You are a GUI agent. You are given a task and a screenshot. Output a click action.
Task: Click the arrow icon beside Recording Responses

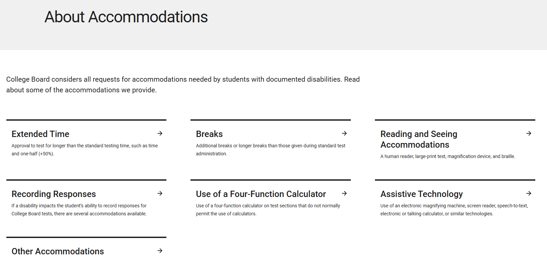[x=160, y=193]
